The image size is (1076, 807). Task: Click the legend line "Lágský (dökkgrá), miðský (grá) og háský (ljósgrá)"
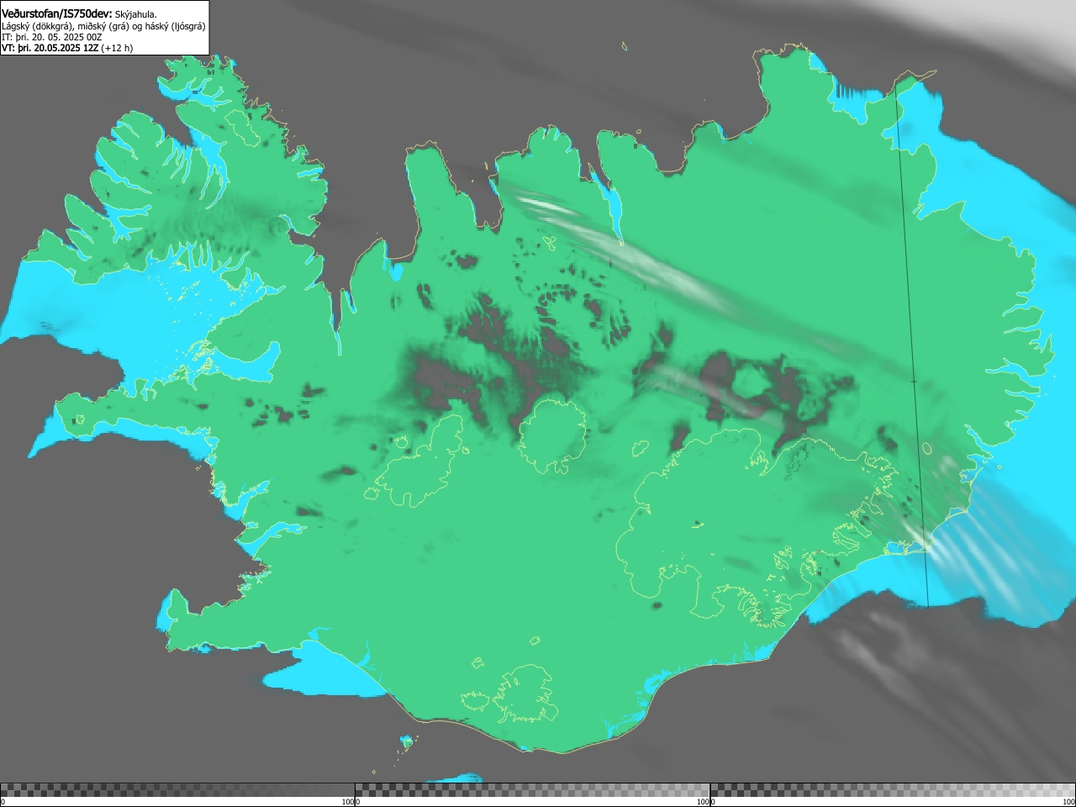pos(103,26)
